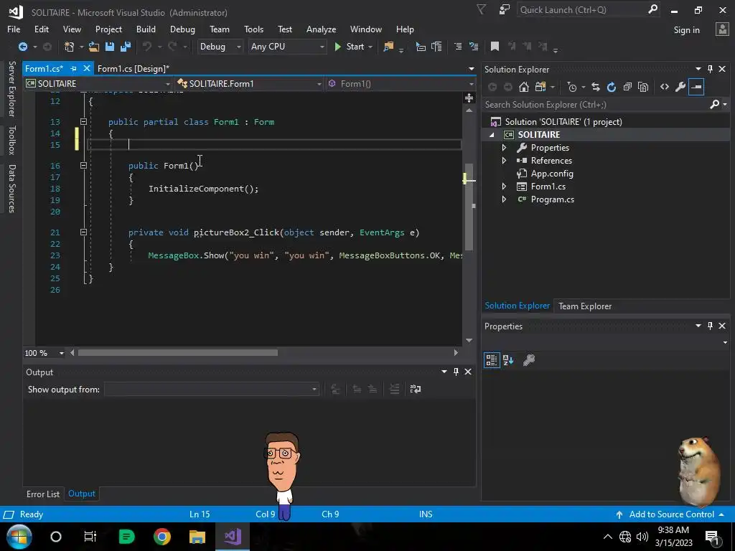This screenshot has width=735, height=551.
Task: Toggle auto hide pin on Solution Explorer
Action: (710, 69)
